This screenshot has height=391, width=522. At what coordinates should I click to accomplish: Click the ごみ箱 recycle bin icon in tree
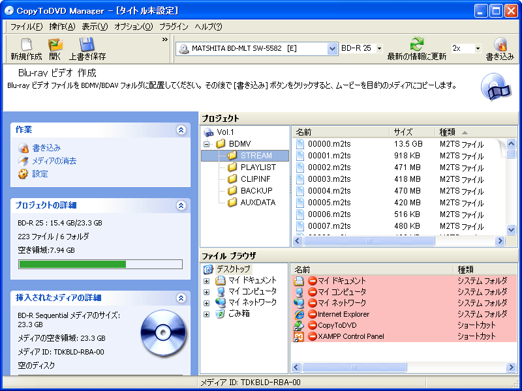click(x=220, y=313)
